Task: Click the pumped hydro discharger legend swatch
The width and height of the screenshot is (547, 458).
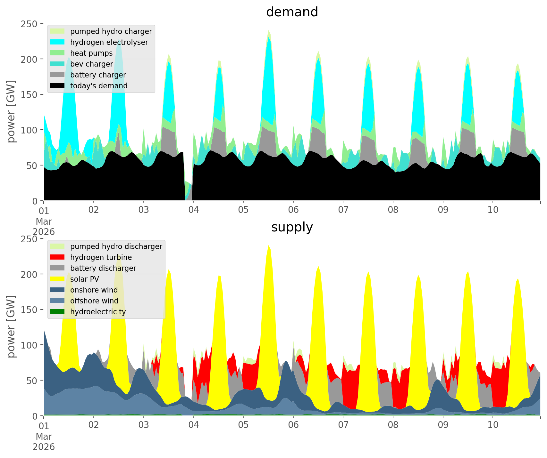Action: 58,246
